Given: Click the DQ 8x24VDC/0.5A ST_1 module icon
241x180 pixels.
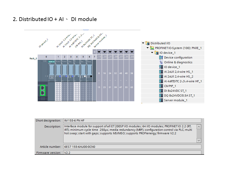Looking at the screenshot, I should coord(161,95).
